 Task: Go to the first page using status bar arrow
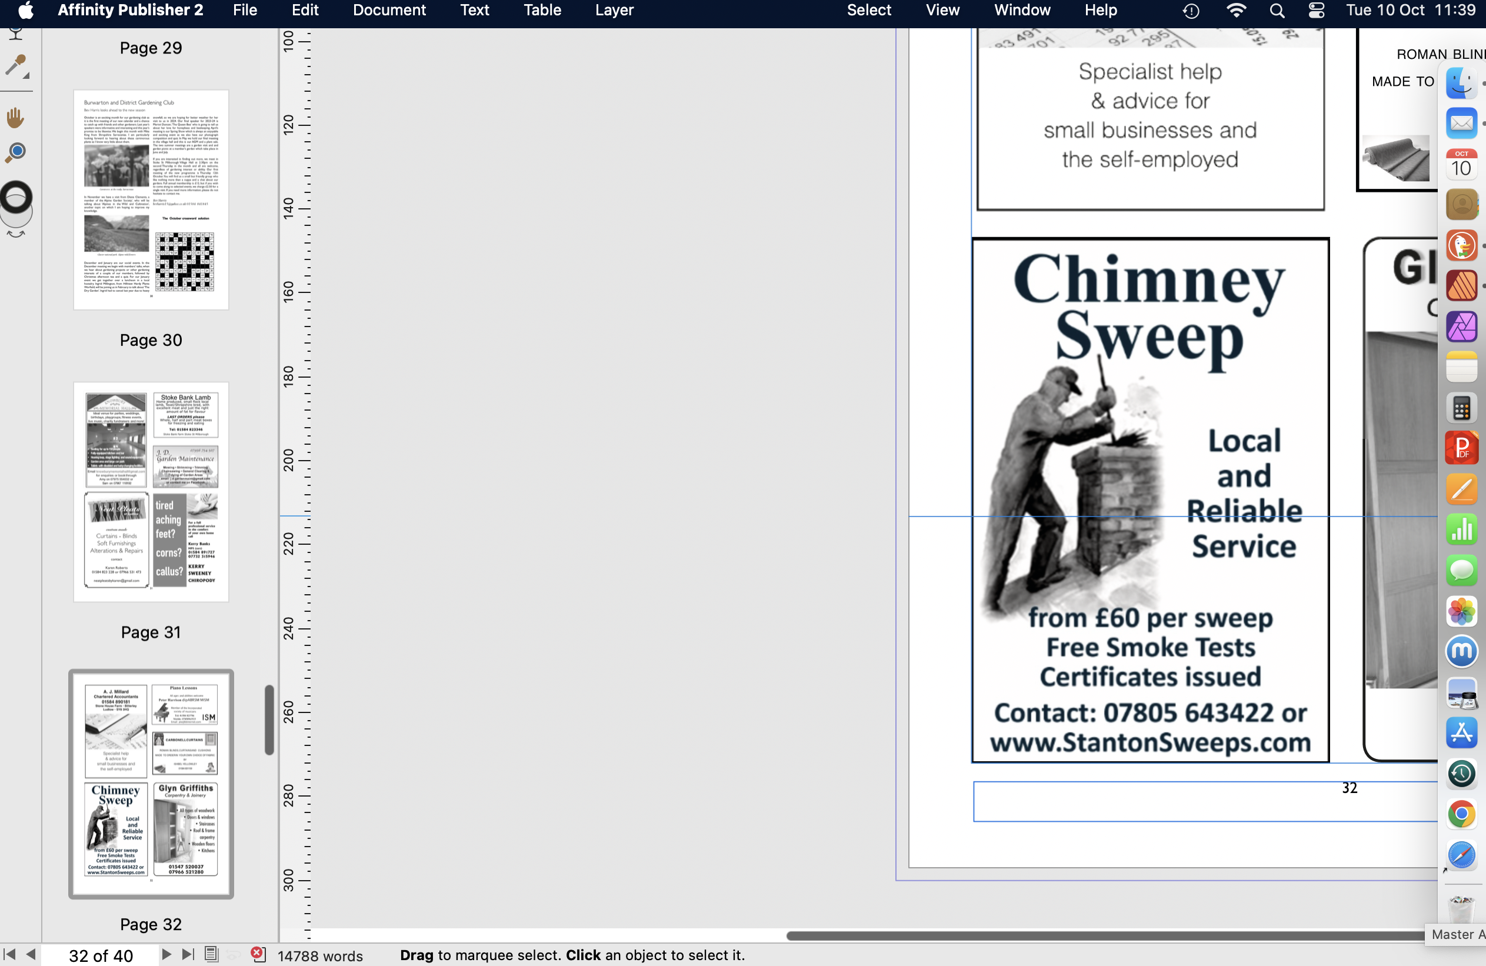click(x=9, y=955)
